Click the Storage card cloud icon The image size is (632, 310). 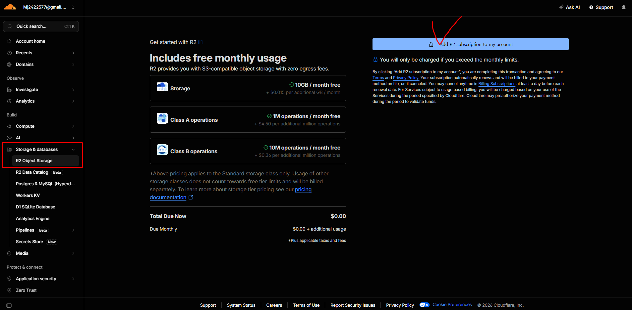click(162, 87)
